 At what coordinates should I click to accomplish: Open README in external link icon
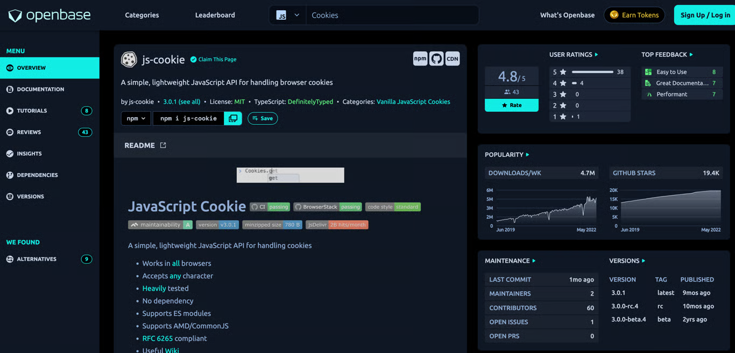point(163,145)
